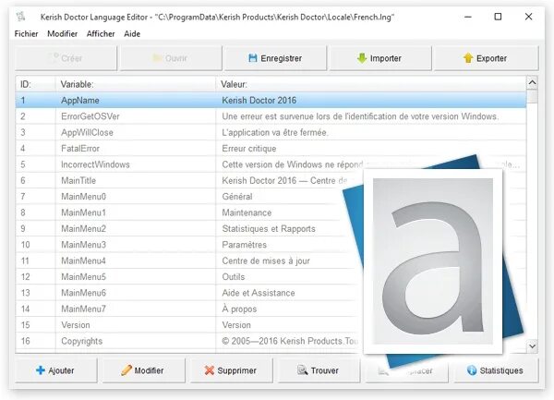The height and width of the screenshot is (400, 554).
Task: Click scrollbar up arrow in the list
Action: 532,83
